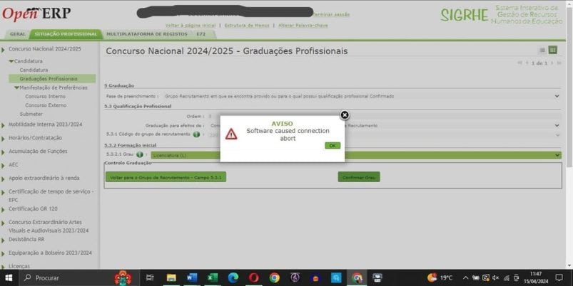
Task: Open Word from the Windows taskbar
Action: (x=191, y=277)
